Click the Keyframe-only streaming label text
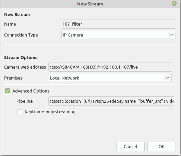The width and height of the screenshot is (181, 156). point(50,112)
